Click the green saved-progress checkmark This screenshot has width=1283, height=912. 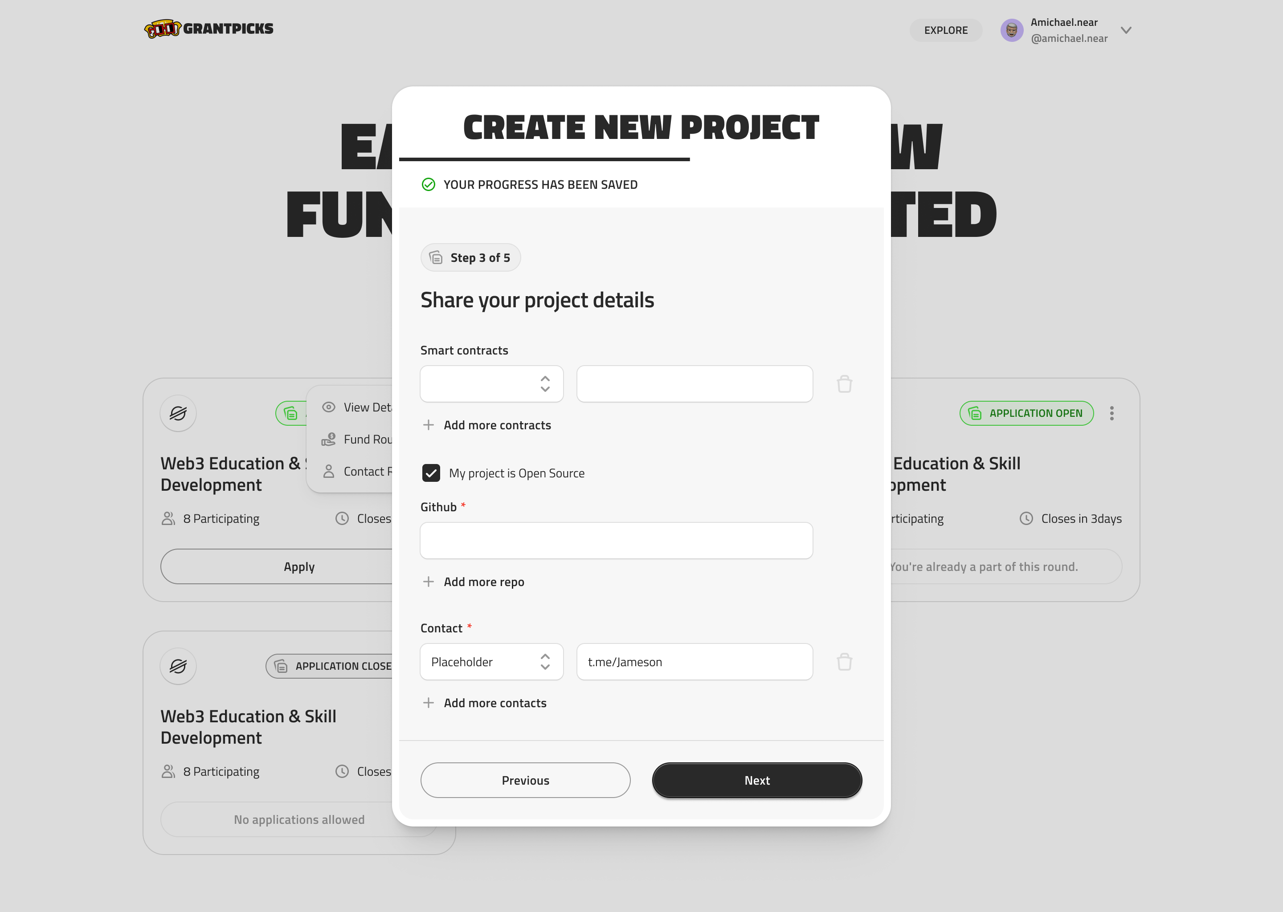click(429, 184)
